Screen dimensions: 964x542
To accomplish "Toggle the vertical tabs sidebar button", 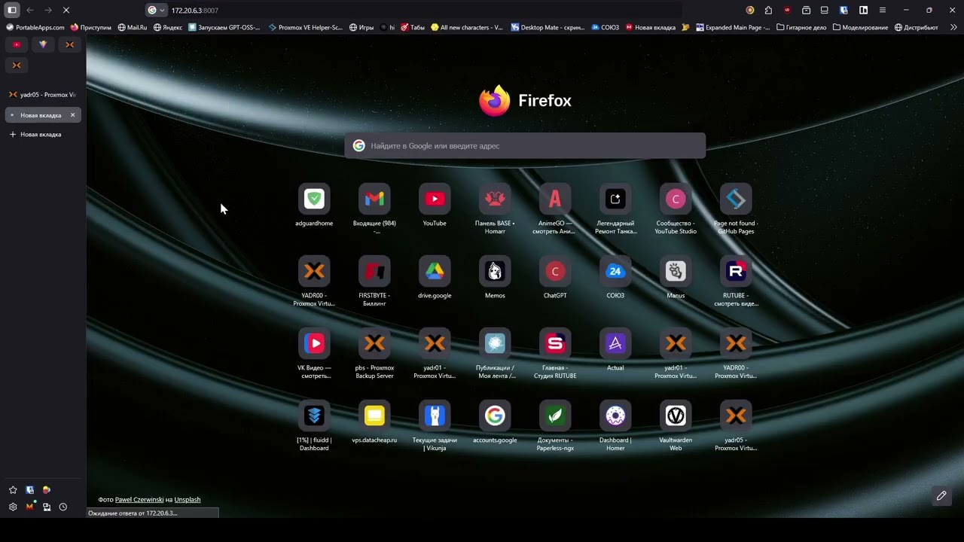I will (x=12, y=10).
